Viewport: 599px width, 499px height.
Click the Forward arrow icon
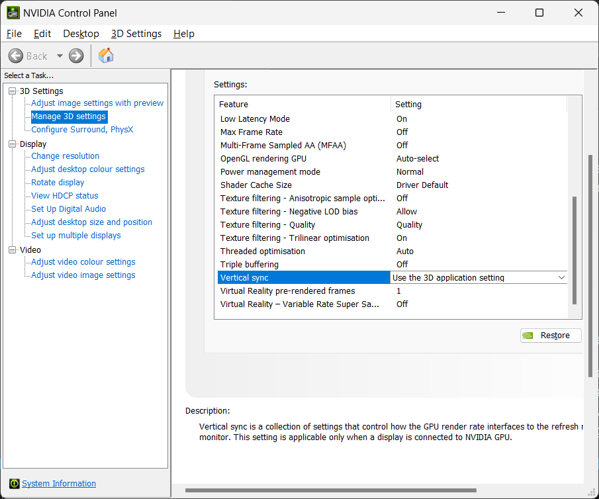[76, 56]
